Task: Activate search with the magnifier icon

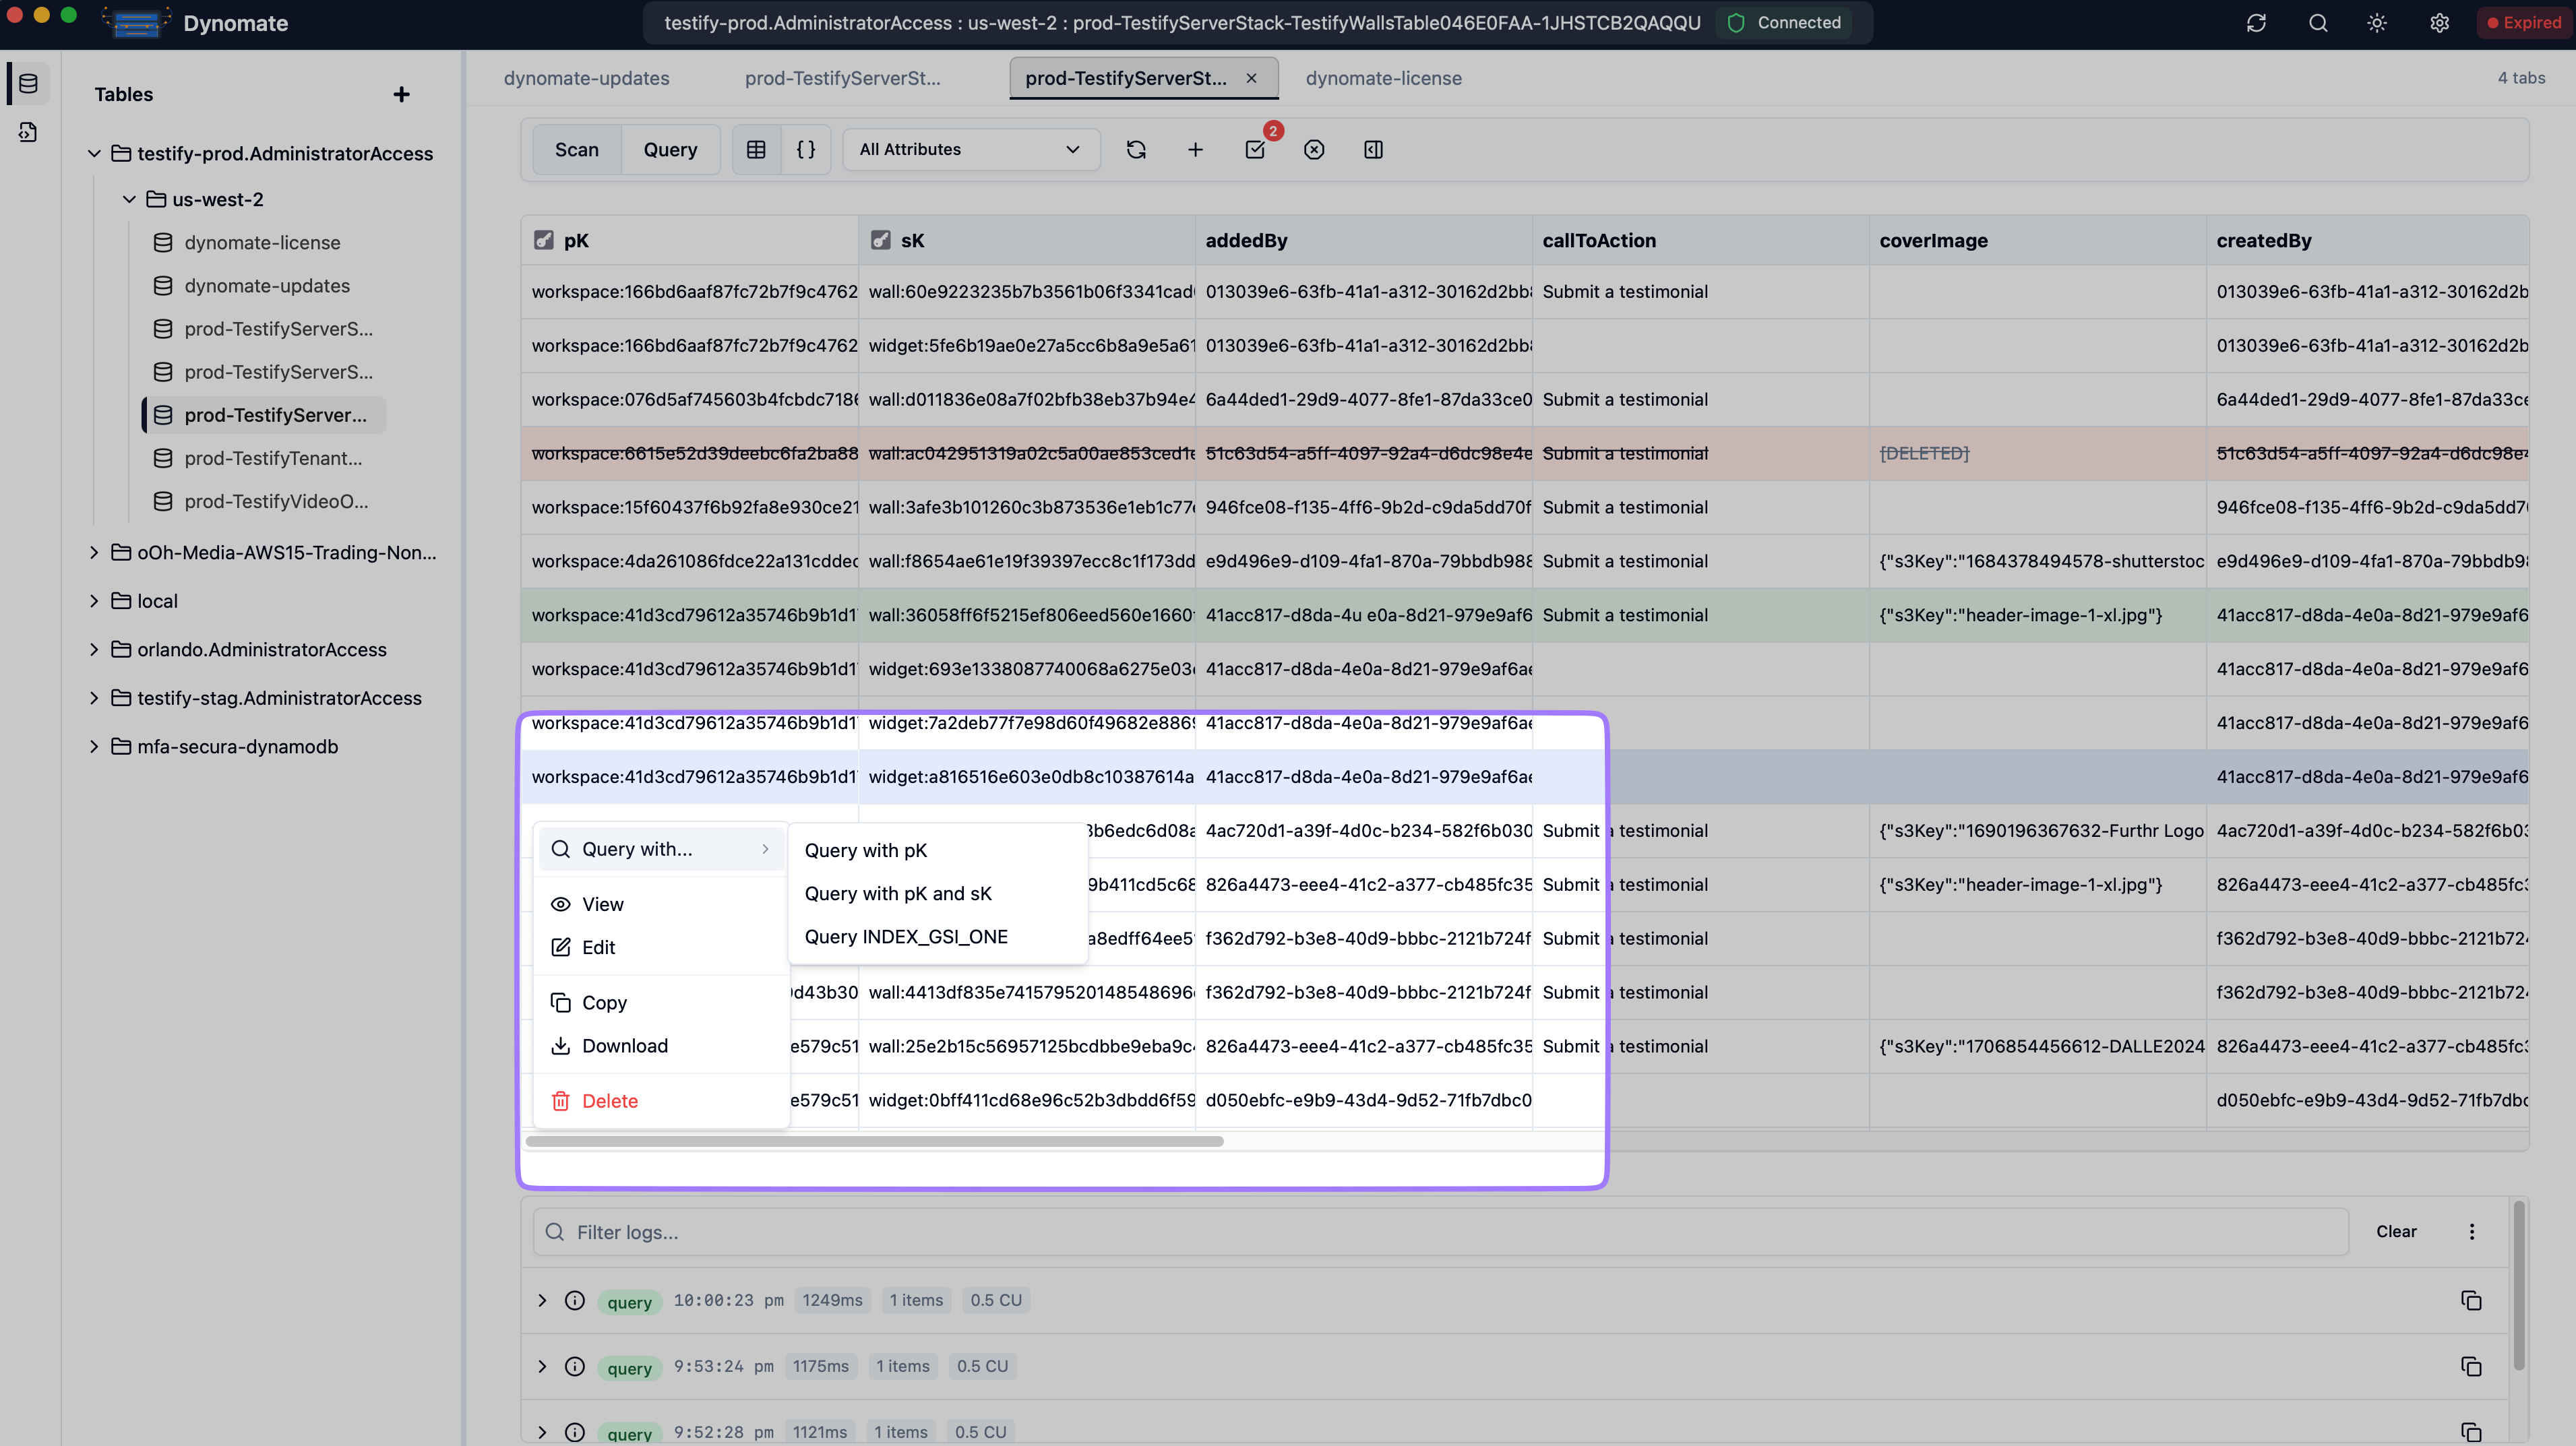Action: tap(2318, 23)
